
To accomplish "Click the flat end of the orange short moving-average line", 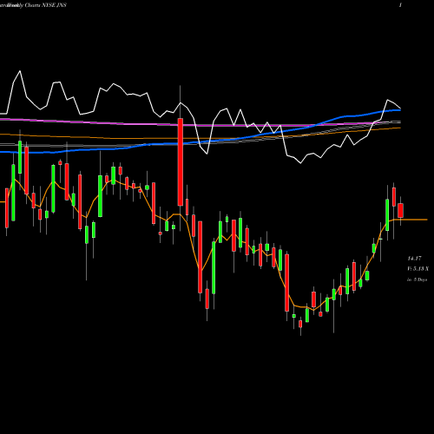I will pos(411,220).
